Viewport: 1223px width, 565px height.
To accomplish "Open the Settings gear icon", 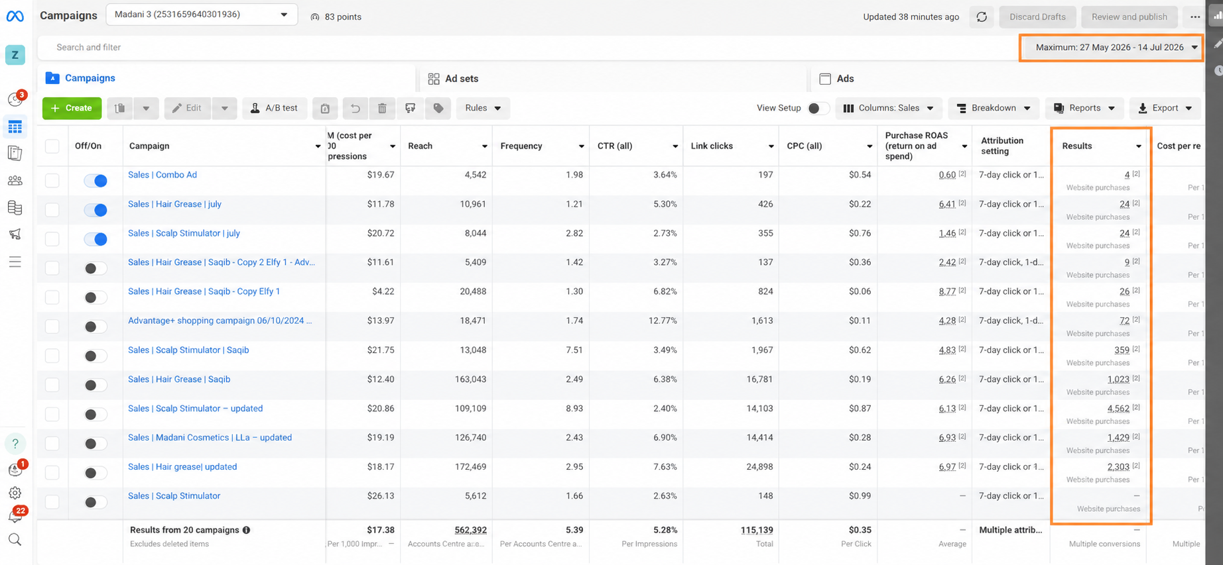I will [x=15, y=493].
